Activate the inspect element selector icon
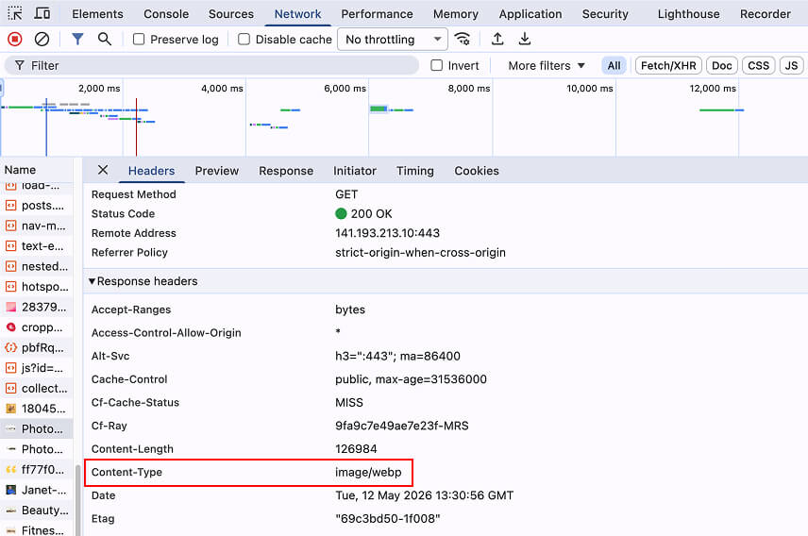 click(x=15, y=13)
